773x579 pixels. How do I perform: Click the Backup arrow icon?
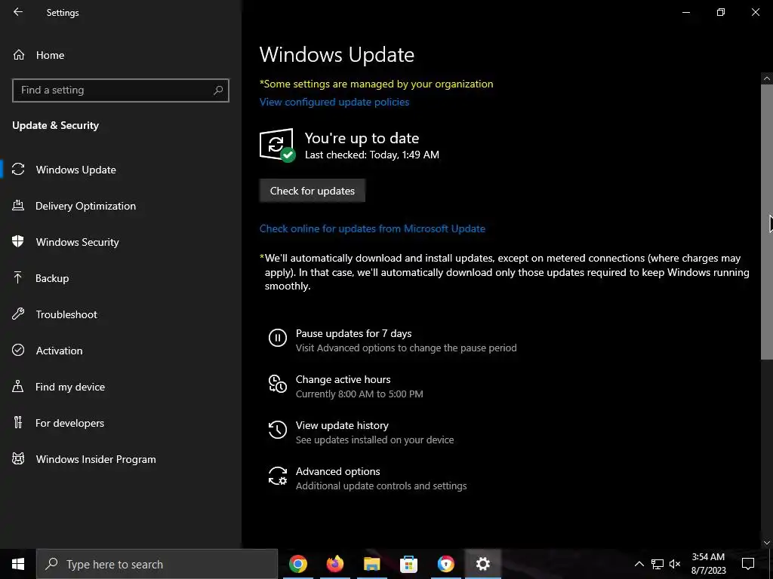click(x=18, y=278)
